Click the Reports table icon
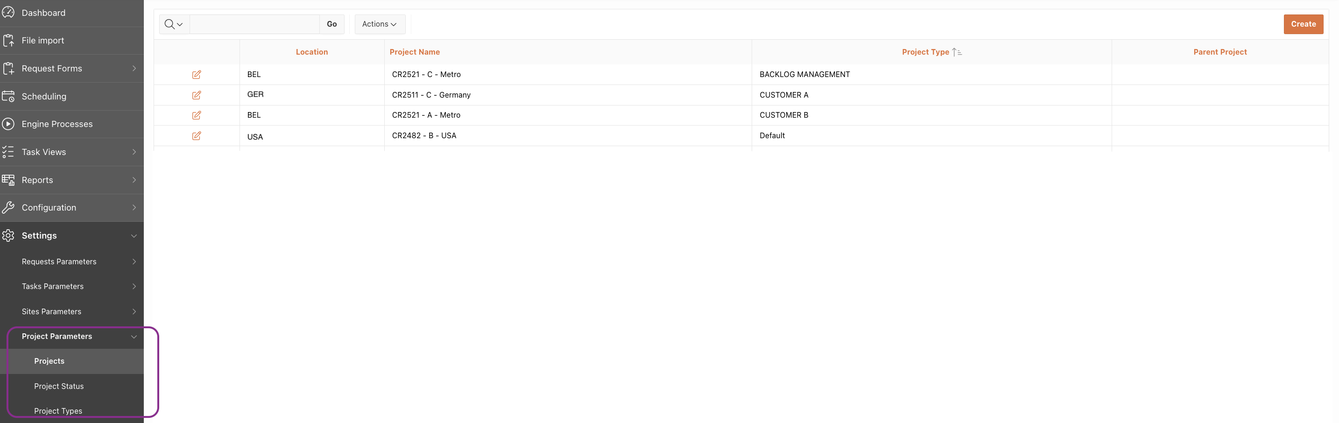The height and width of the screenshot is (423, 1339). pyautogui.click(x=8, y=180)
